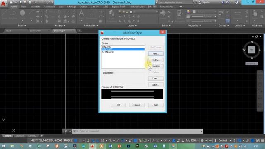Click the Customization menu icon in status bar

(263, 140)
